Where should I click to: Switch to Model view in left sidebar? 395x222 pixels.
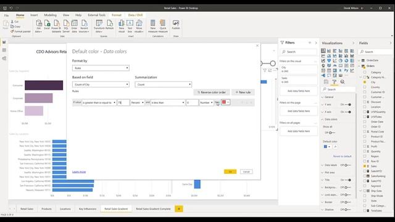click(4, 59)
